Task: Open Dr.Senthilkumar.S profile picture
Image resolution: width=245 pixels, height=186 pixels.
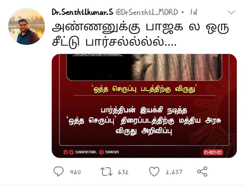Action: coord(27,26)
